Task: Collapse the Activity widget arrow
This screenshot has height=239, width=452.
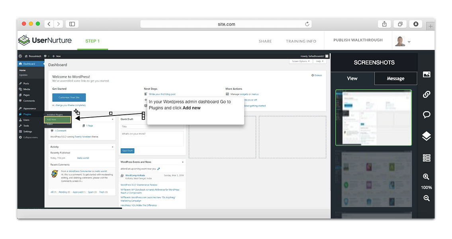Action: 112,147
